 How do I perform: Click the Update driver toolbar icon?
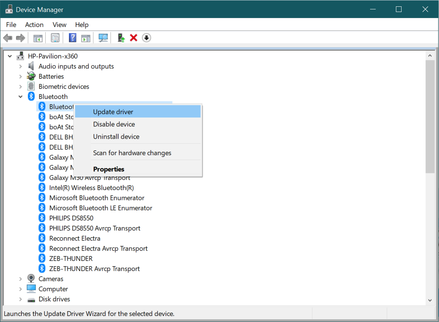(x=121, y=37)
